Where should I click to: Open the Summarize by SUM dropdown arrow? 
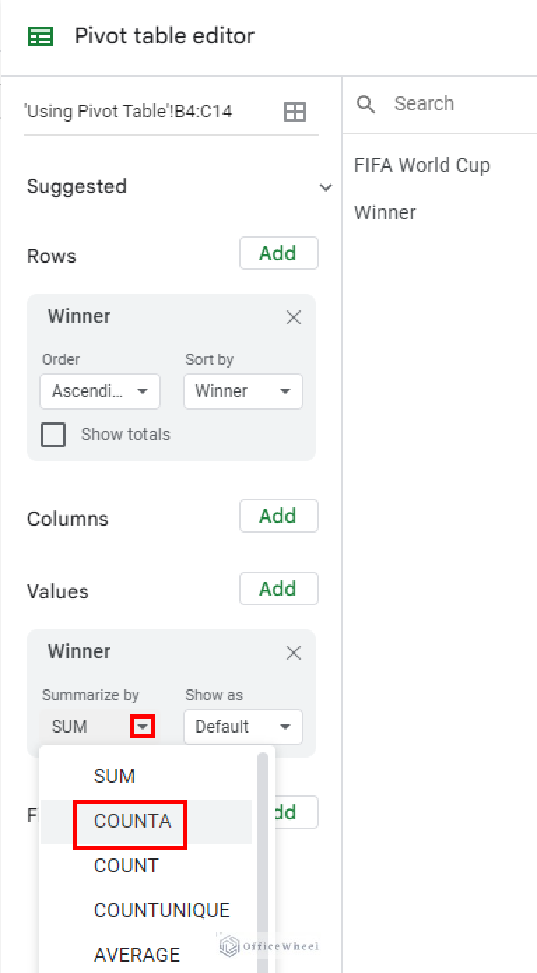(143, 726)
